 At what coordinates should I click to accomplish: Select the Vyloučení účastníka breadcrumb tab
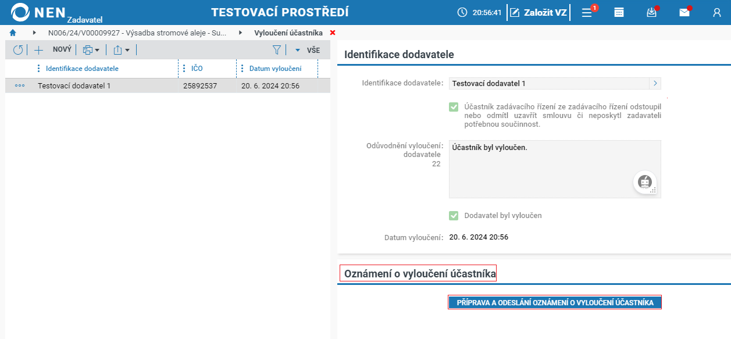point(288,33)
